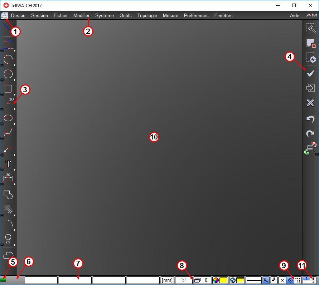Select the Hatching tool
319x285 pixels.
coord(8,209)
